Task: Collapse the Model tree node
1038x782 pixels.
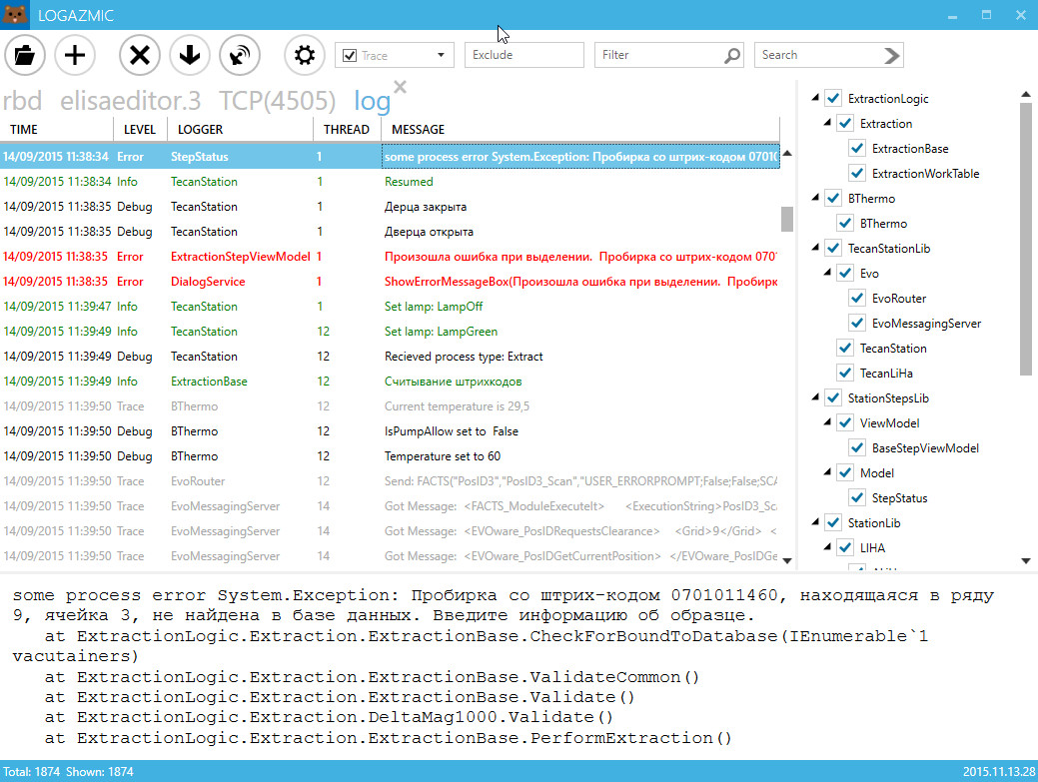Action: pos(827,472)
